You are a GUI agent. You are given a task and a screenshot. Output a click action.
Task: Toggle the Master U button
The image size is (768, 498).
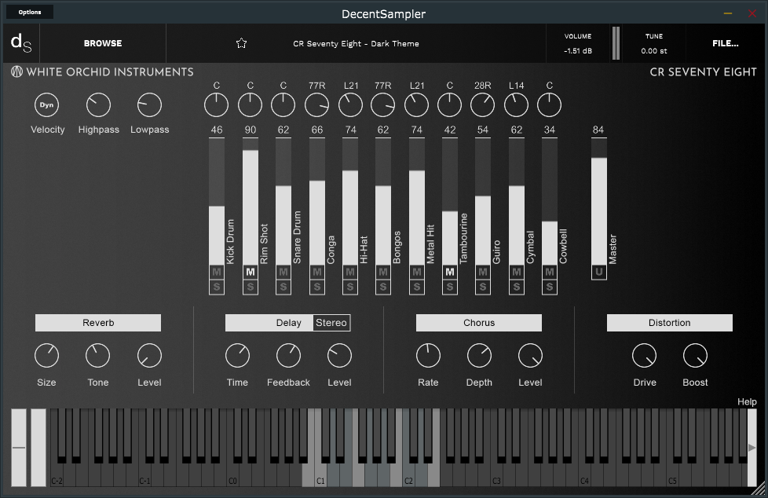point(599,272)
